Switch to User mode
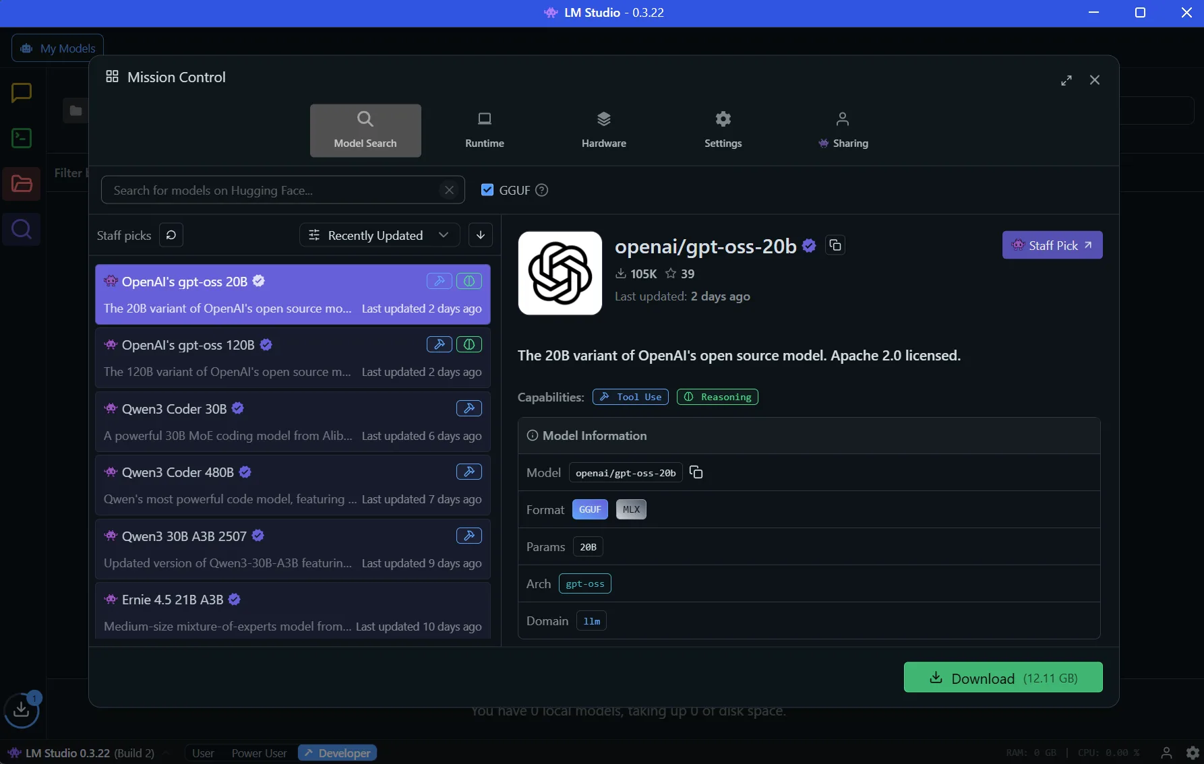The width and height of the screenshot is (1204, 764). pyautogui.click(x=203, y=753)
